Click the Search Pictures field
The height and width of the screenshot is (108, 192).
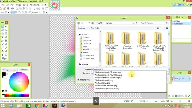(154, 23)
